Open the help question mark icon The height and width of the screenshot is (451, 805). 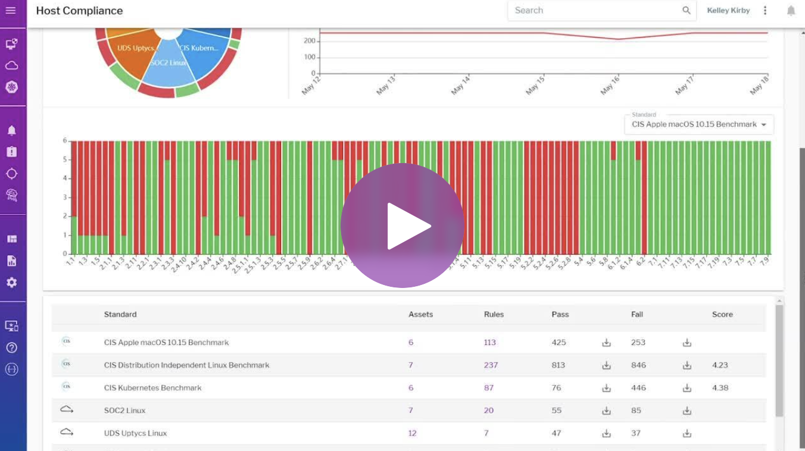click(11, 347)
